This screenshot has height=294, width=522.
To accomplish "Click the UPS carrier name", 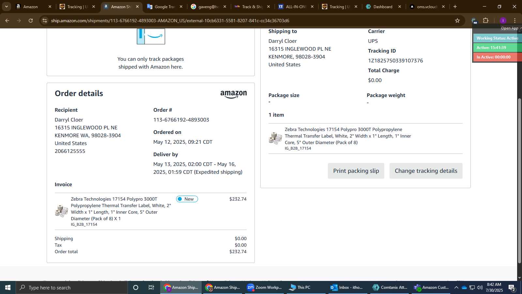I will [373, 41].
